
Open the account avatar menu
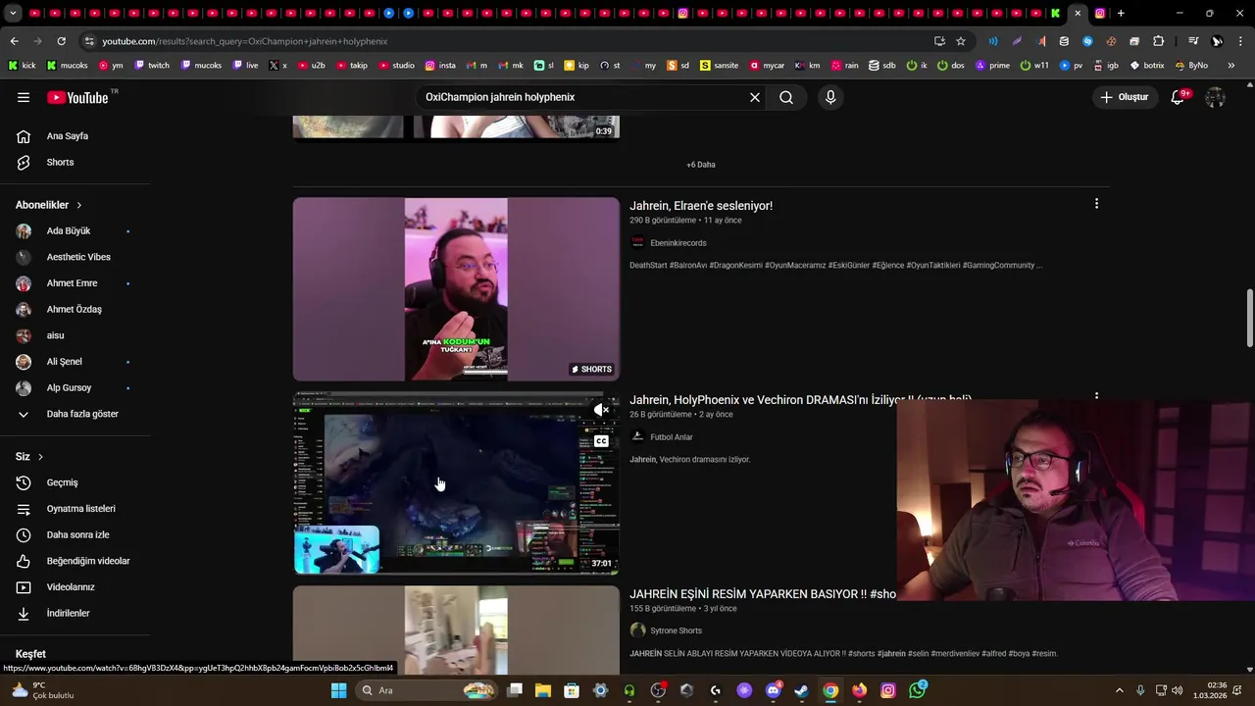click(1215, 97)
